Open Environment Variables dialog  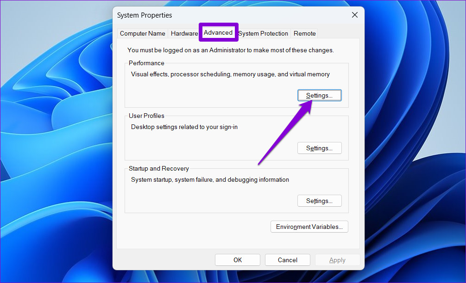tap(309, 227)
